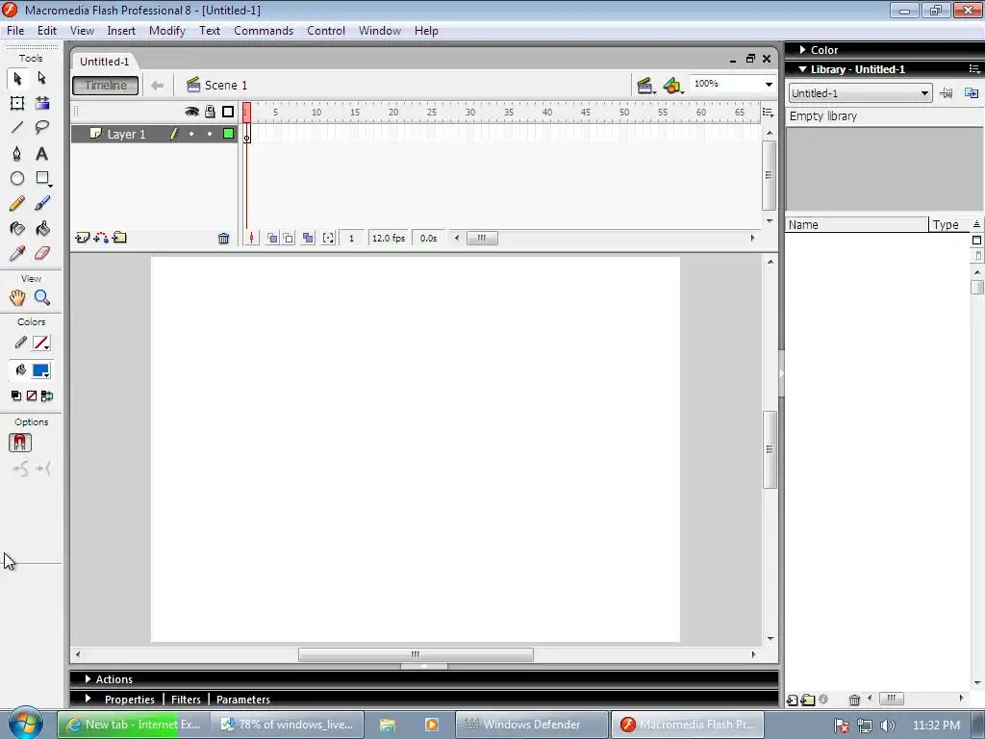Viewport: 985px width, 739px height.
Task: Select the Free Transform tool
Action: point(17,103)
